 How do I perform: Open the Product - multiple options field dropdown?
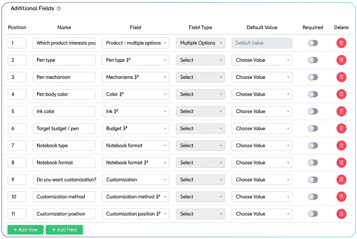tap(136, 43)
